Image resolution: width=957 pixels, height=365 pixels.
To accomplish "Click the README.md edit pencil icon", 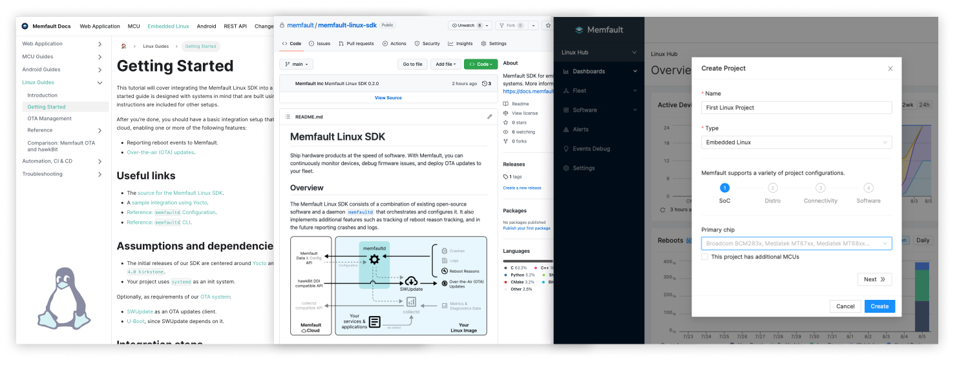I will tap(490, 117).
